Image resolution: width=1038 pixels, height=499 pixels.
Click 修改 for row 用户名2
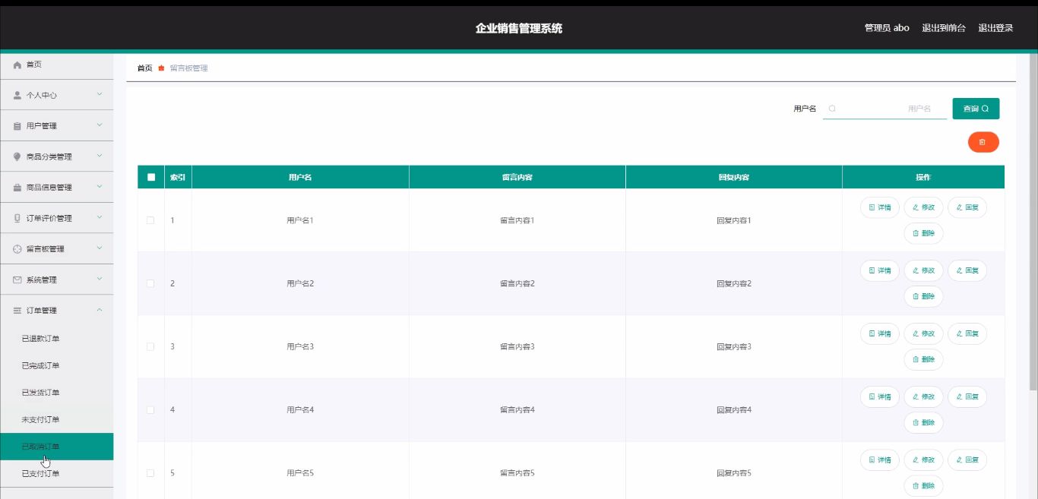[x=923, y=270]
